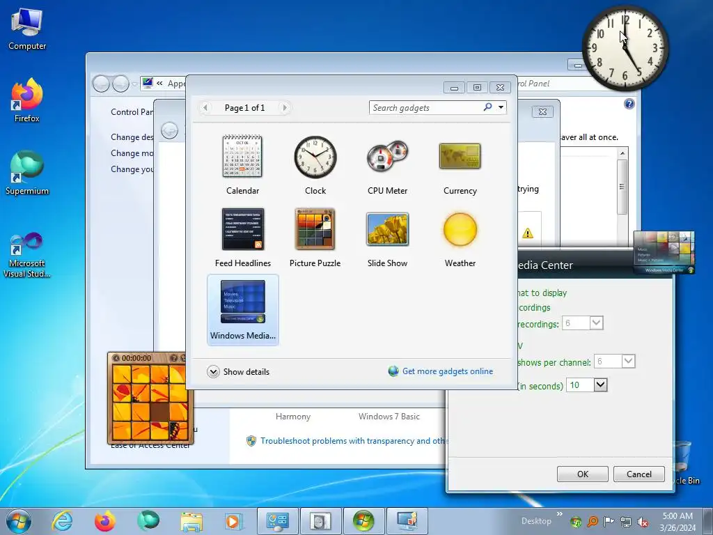Open Troubleshoot problems with transparency link
This screenshot has height=535, width=713.
click(354, 441)
